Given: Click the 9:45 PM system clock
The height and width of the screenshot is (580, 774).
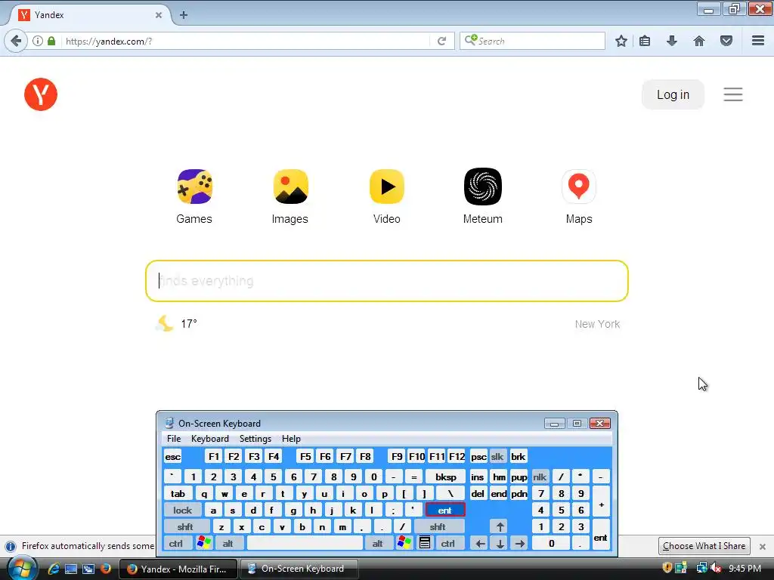Looking at the screenshot, I should tap(745, 568).
